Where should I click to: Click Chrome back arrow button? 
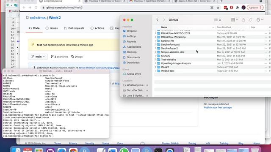pos(24,8)
